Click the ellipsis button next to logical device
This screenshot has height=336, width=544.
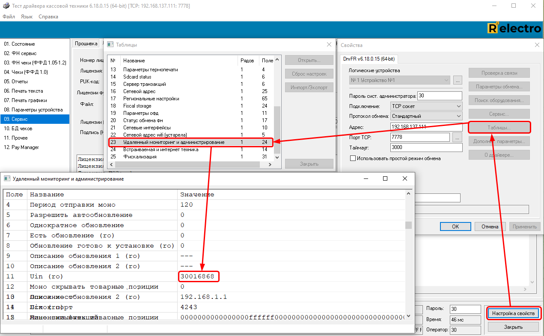point(458,80)
